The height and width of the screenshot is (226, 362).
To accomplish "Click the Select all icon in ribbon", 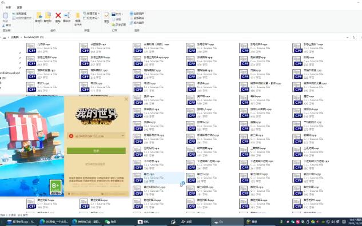I will 137,14.
